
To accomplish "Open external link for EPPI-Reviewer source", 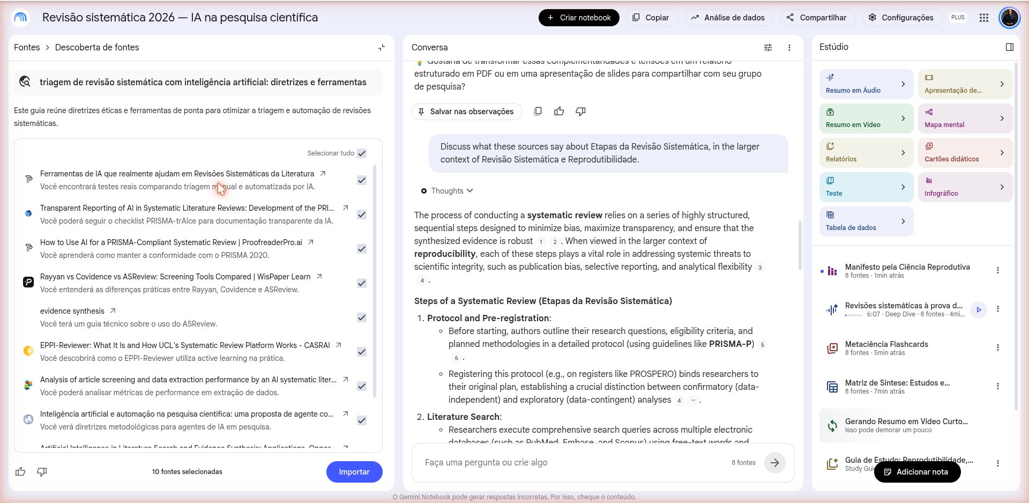I will point(338,345).
